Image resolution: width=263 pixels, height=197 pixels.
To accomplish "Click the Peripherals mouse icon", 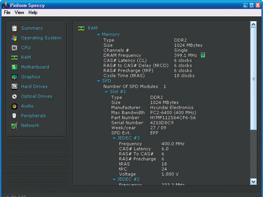I will 14,116.
